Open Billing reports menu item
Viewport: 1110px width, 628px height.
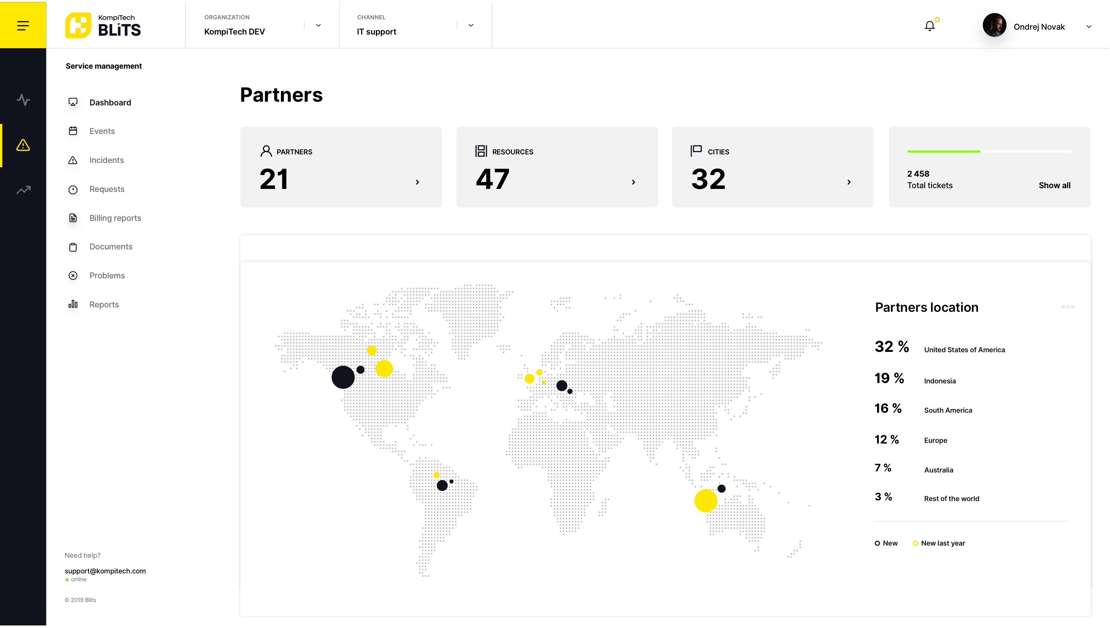[115, 218]
